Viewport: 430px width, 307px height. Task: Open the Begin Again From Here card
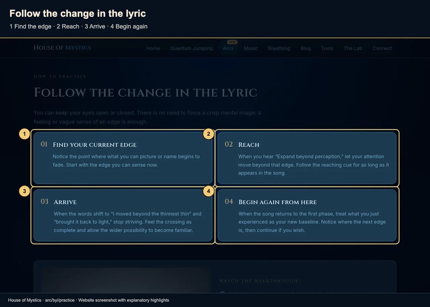307,215
